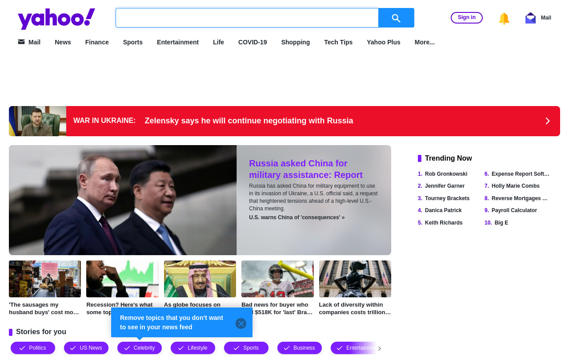
Task: Open "'The sausages my husband buys'" headline
Action: pos(44,308)
